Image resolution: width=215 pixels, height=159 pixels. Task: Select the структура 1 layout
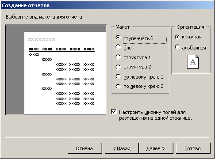pyautogui.click(x=118, y=57)
